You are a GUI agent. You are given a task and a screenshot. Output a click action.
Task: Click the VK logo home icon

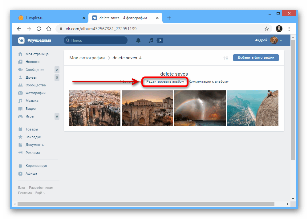(x=21, y=40)
